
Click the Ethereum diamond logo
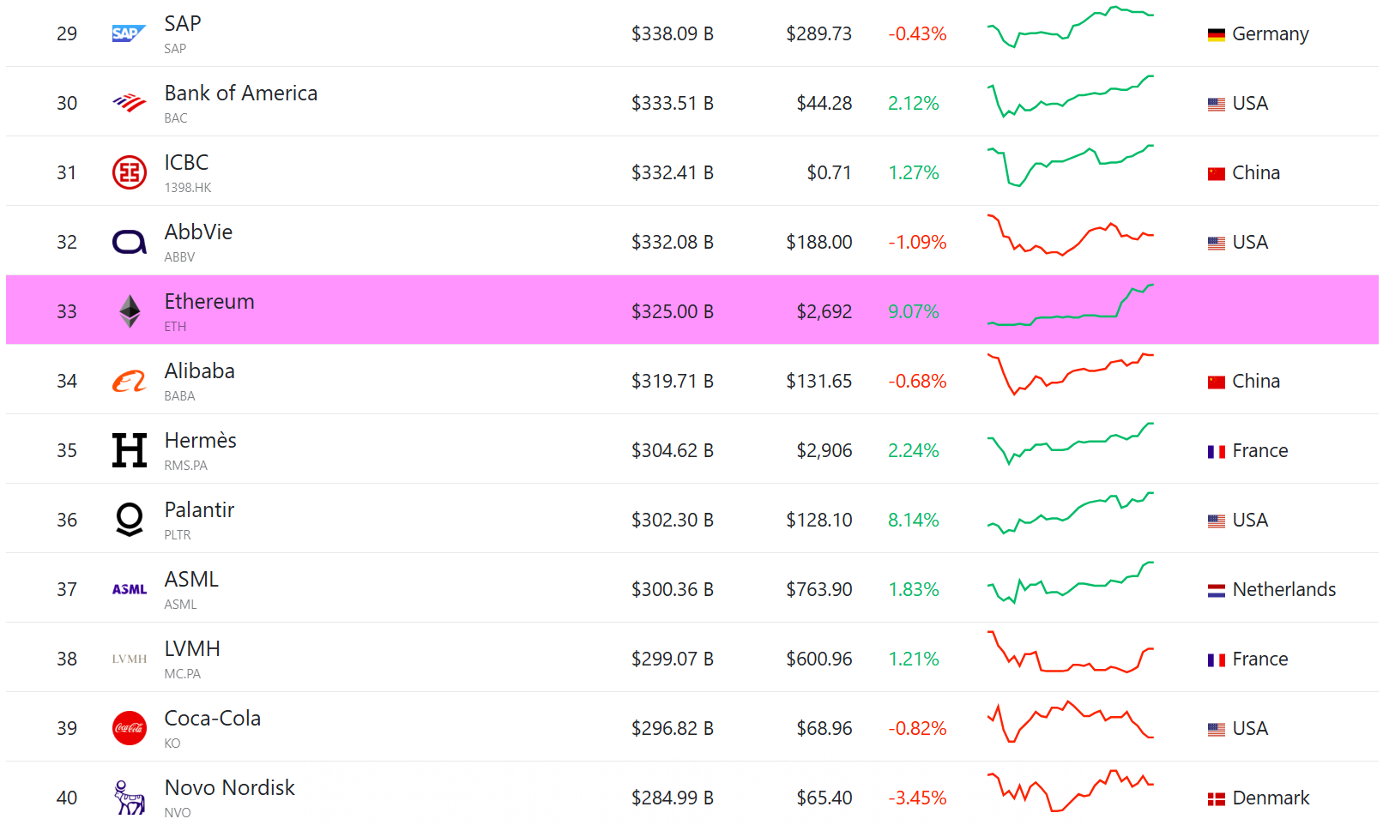pyautogui.click(x=128, y=310)
